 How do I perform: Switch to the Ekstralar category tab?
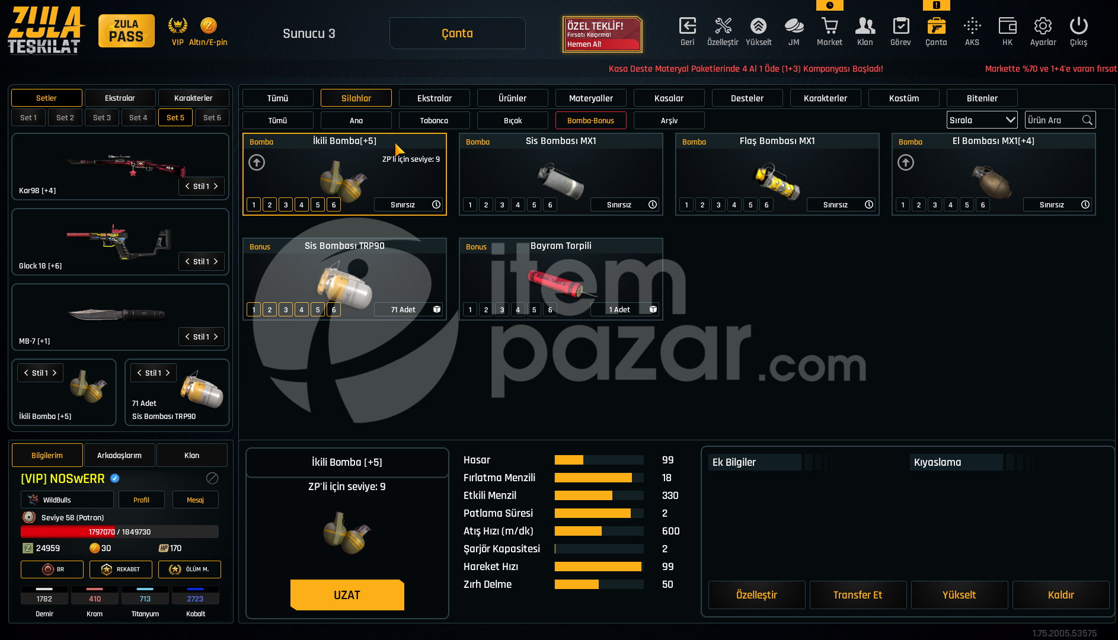[435, 98]
